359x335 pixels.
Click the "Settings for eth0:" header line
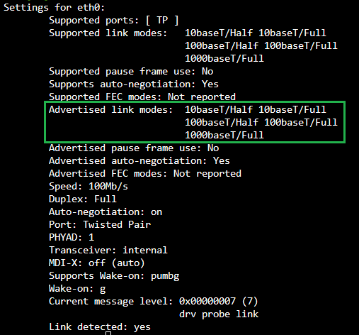coord(54,8)
